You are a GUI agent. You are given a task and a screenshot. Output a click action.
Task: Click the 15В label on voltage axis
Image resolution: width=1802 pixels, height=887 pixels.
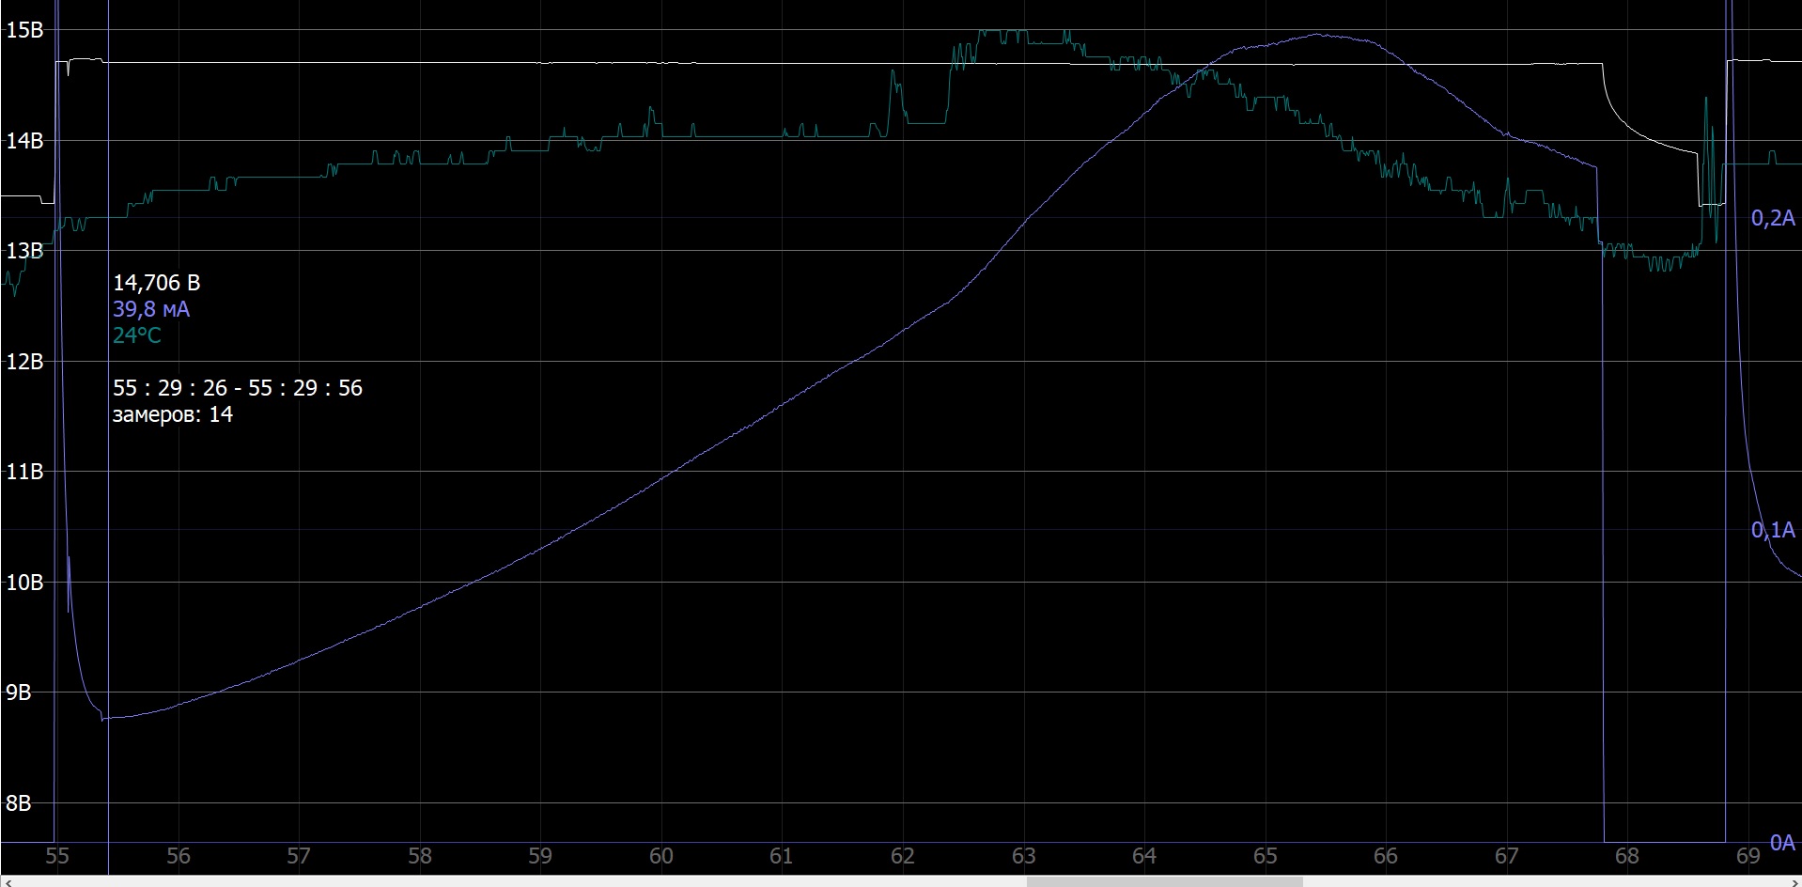pos(24,30)
